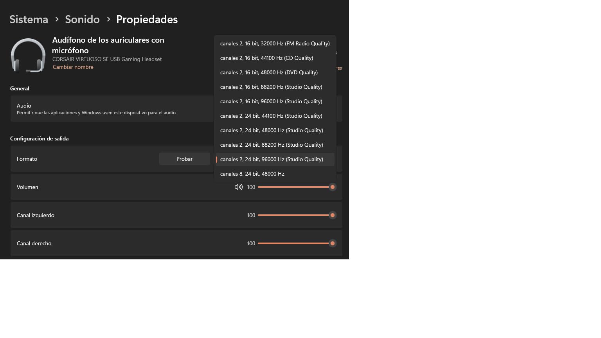Image resolution: width=601 pixels, height=338 pixels.
Task: Click Cambiar nombre link
Action: 73,67
